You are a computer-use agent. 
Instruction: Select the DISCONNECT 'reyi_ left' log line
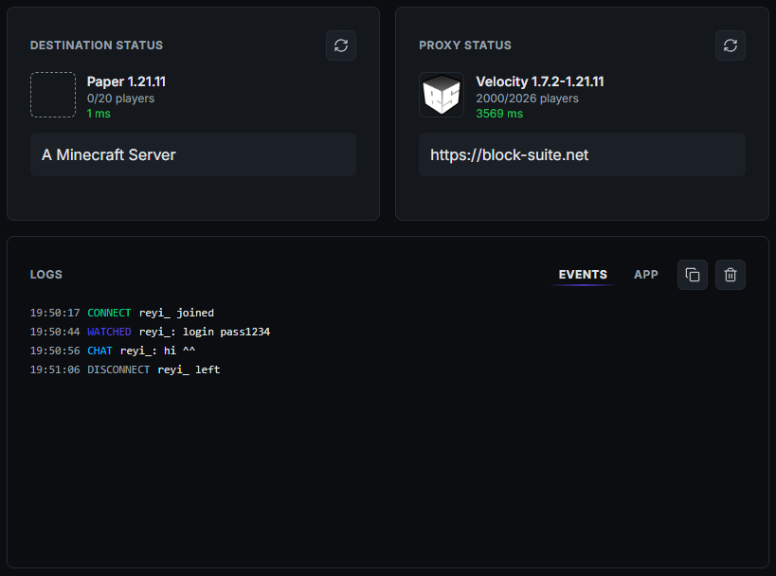[x=125, y=369]
